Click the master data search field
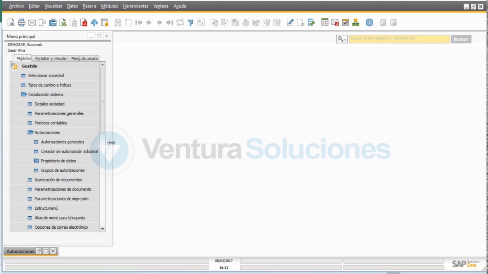Screen dimensions: 488x274 (x=399, y=39)
